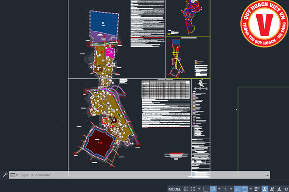289x192 pixels.
Task: Expand the snap mode settings arrow
Action: [199, 189]
